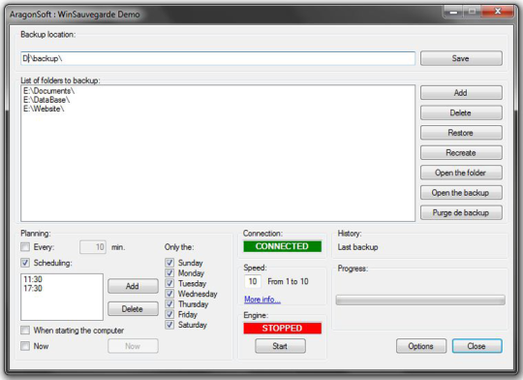Uncheck the Monday checkbox
The height and width of the screenshot is (380, 523).
point(169,272)
